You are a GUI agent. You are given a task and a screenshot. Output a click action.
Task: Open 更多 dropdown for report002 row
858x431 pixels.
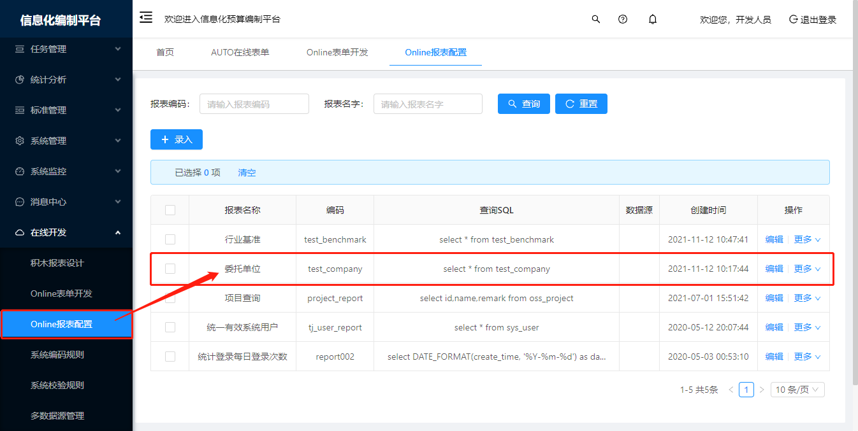(807, 357)
